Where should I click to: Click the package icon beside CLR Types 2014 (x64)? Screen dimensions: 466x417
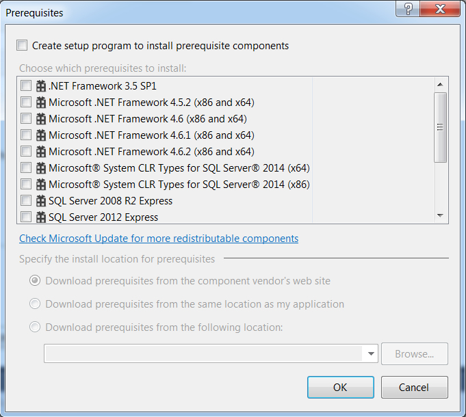click(x=41, y=168)
